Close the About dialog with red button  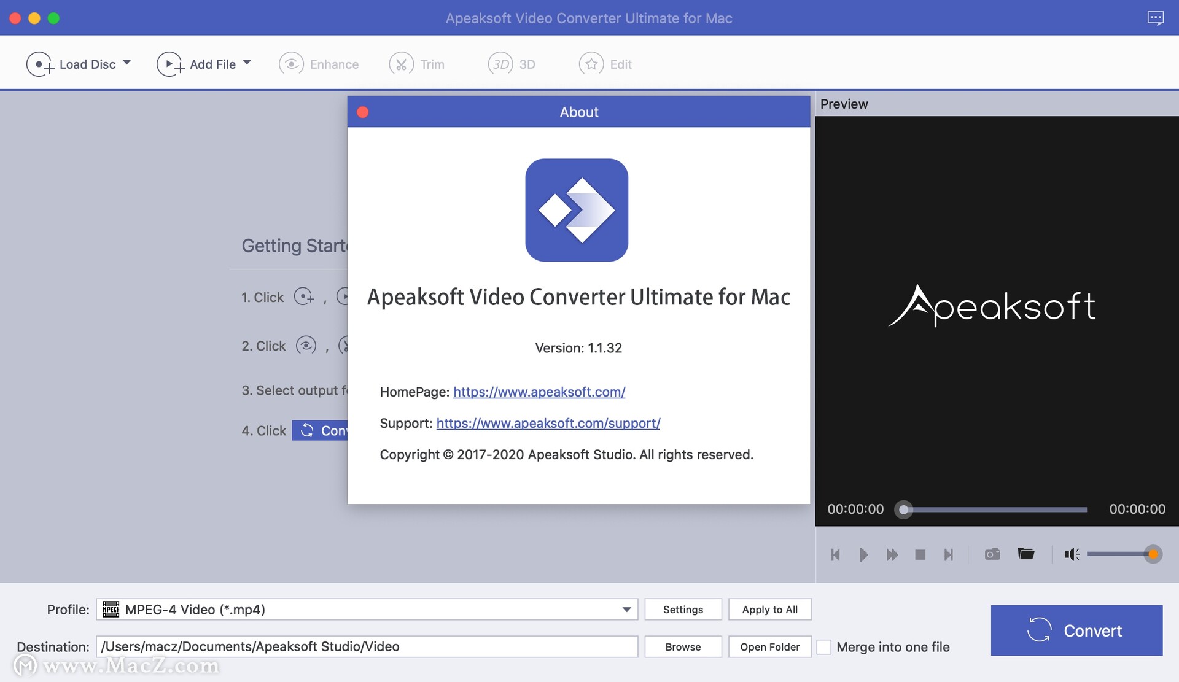pos(363,112)
